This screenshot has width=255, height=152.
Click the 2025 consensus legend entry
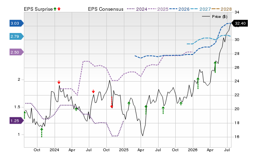pyautogui.click(x=158, y=9)
